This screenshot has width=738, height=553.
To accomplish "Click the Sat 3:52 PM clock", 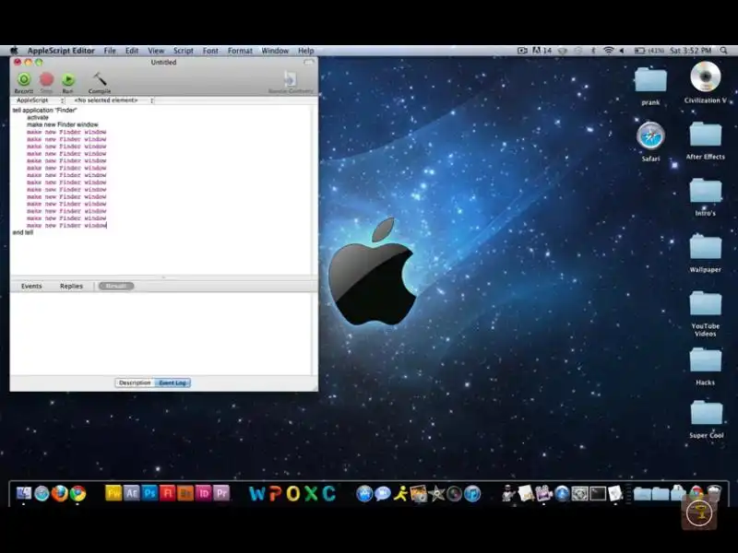I will tap(690, 51).
